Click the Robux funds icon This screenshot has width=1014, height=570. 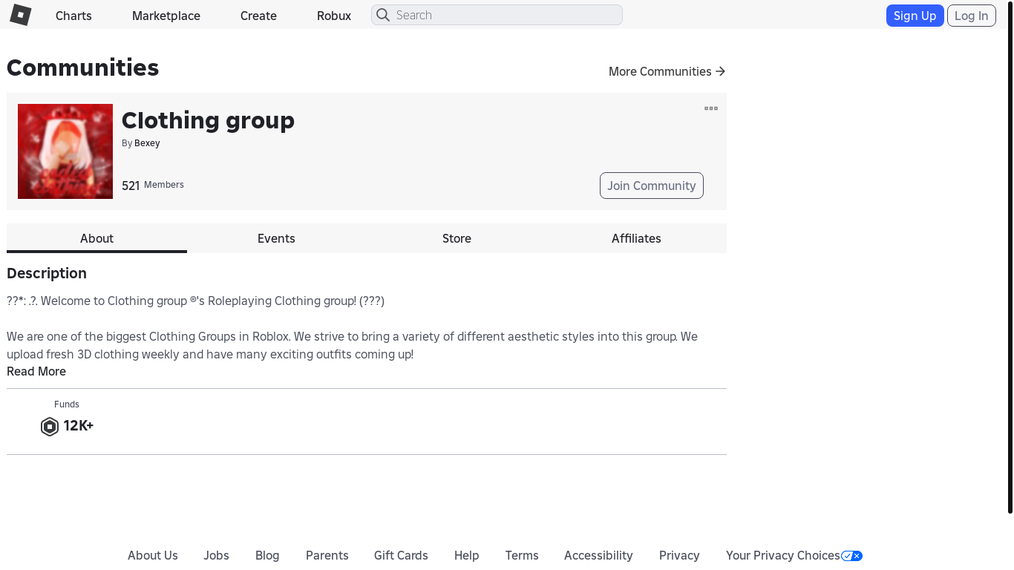(50, 426)
